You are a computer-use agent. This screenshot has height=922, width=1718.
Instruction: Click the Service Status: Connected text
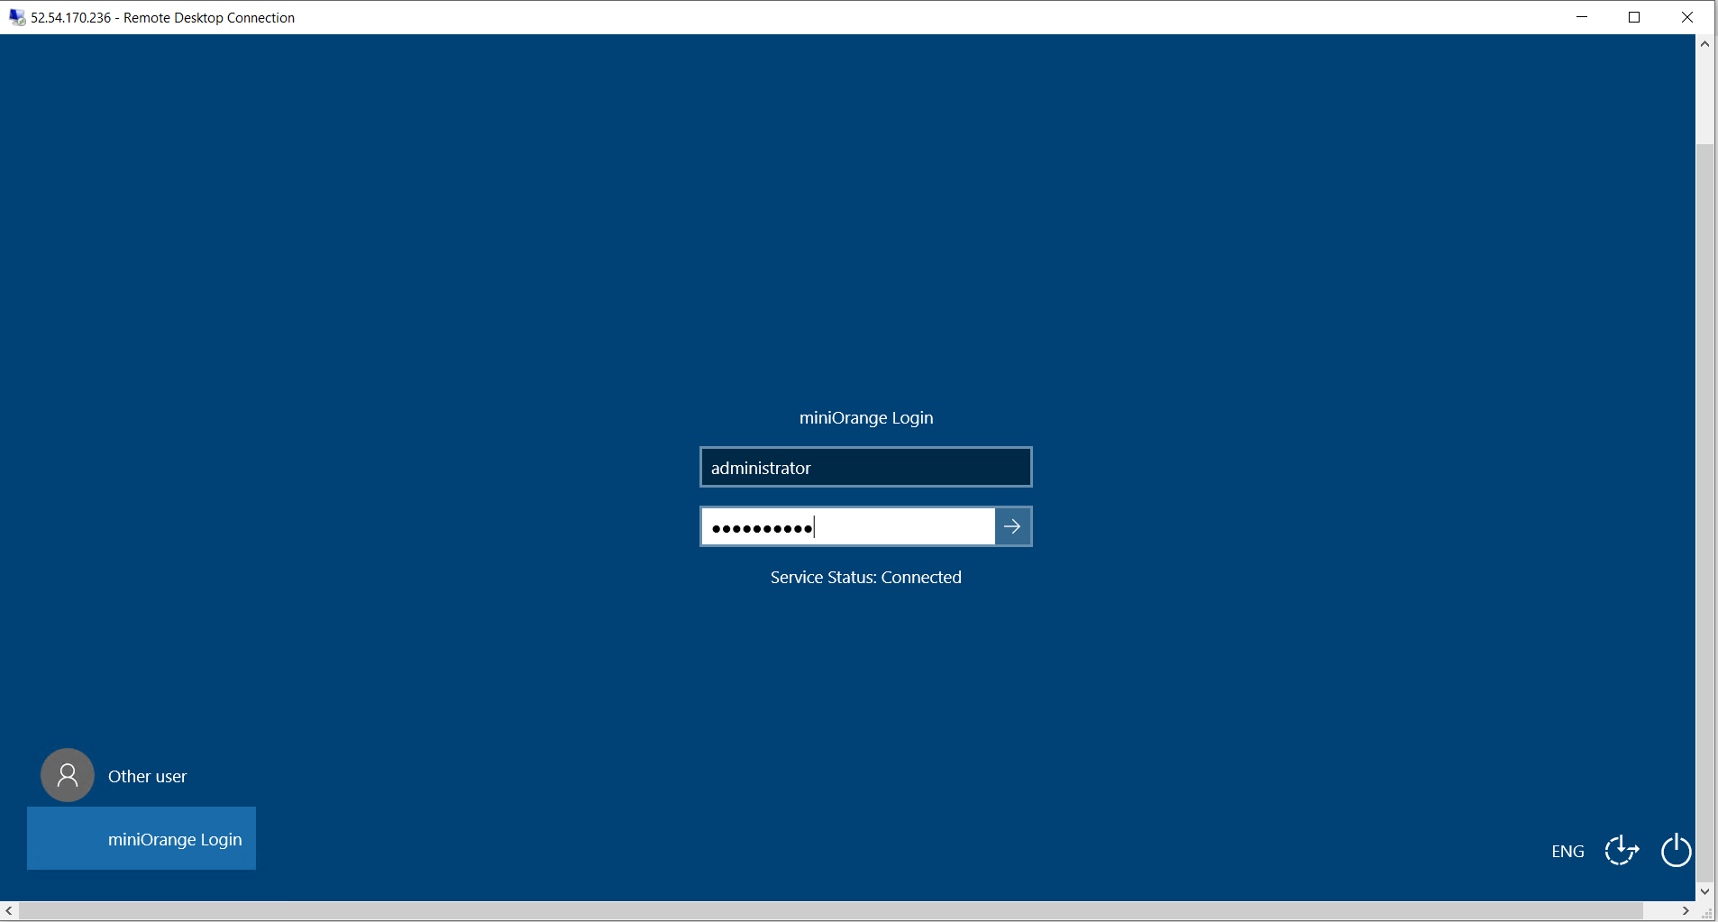click(865, 578)
